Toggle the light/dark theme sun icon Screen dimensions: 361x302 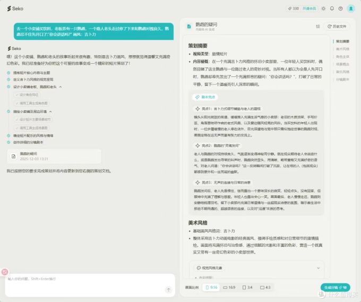(323, 8)
